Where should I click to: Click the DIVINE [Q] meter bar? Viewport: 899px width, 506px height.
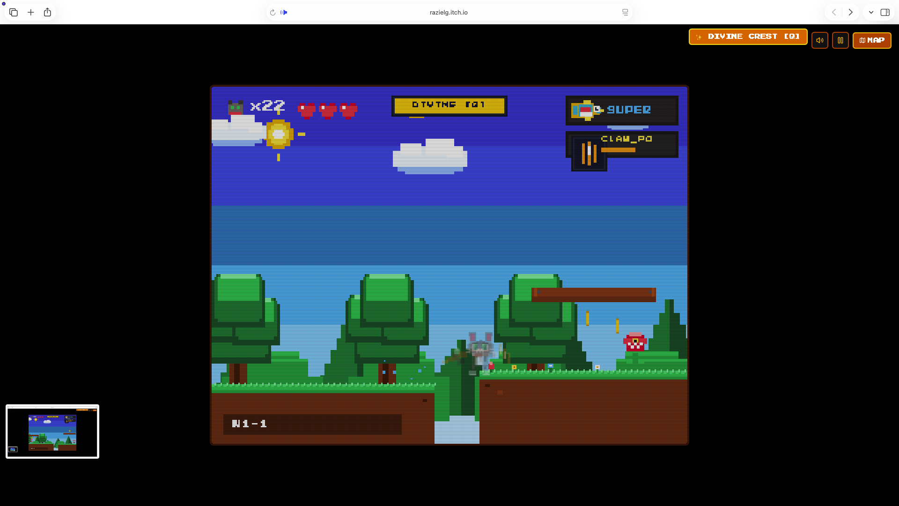(449, 105)
